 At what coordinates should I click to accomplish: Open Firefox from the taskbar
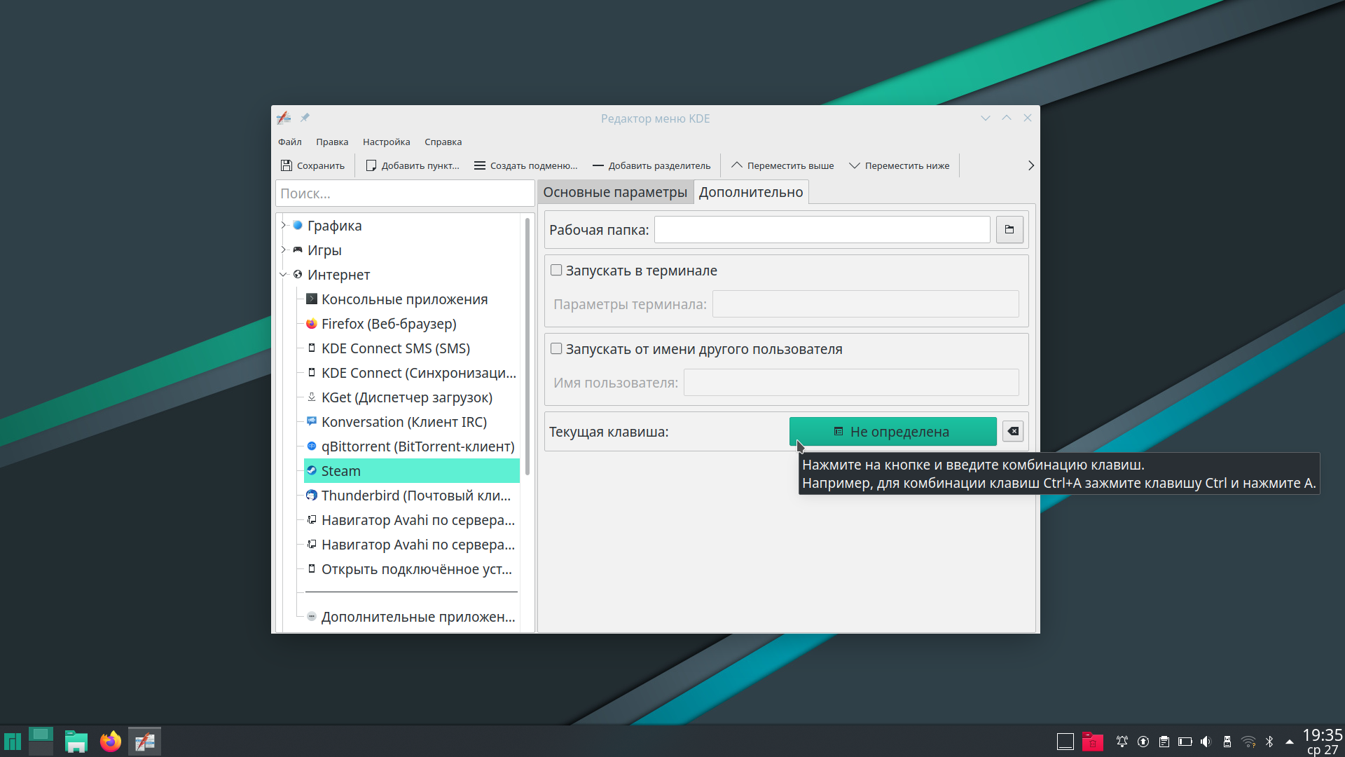click(110, 741)
